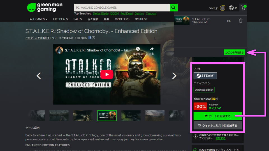Click the green search magnifier button
Image resolution: width=269 pixels, height=151 pixels.
pos(174,8)
